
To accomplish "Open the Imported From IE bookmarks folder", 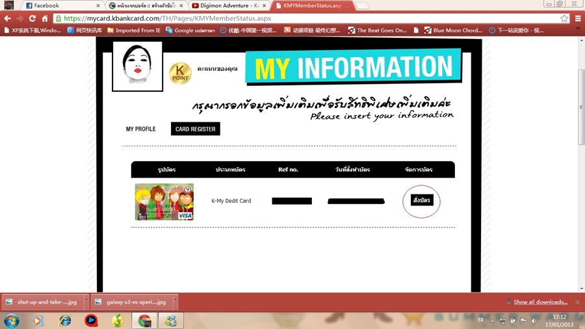I will [134, 30].
